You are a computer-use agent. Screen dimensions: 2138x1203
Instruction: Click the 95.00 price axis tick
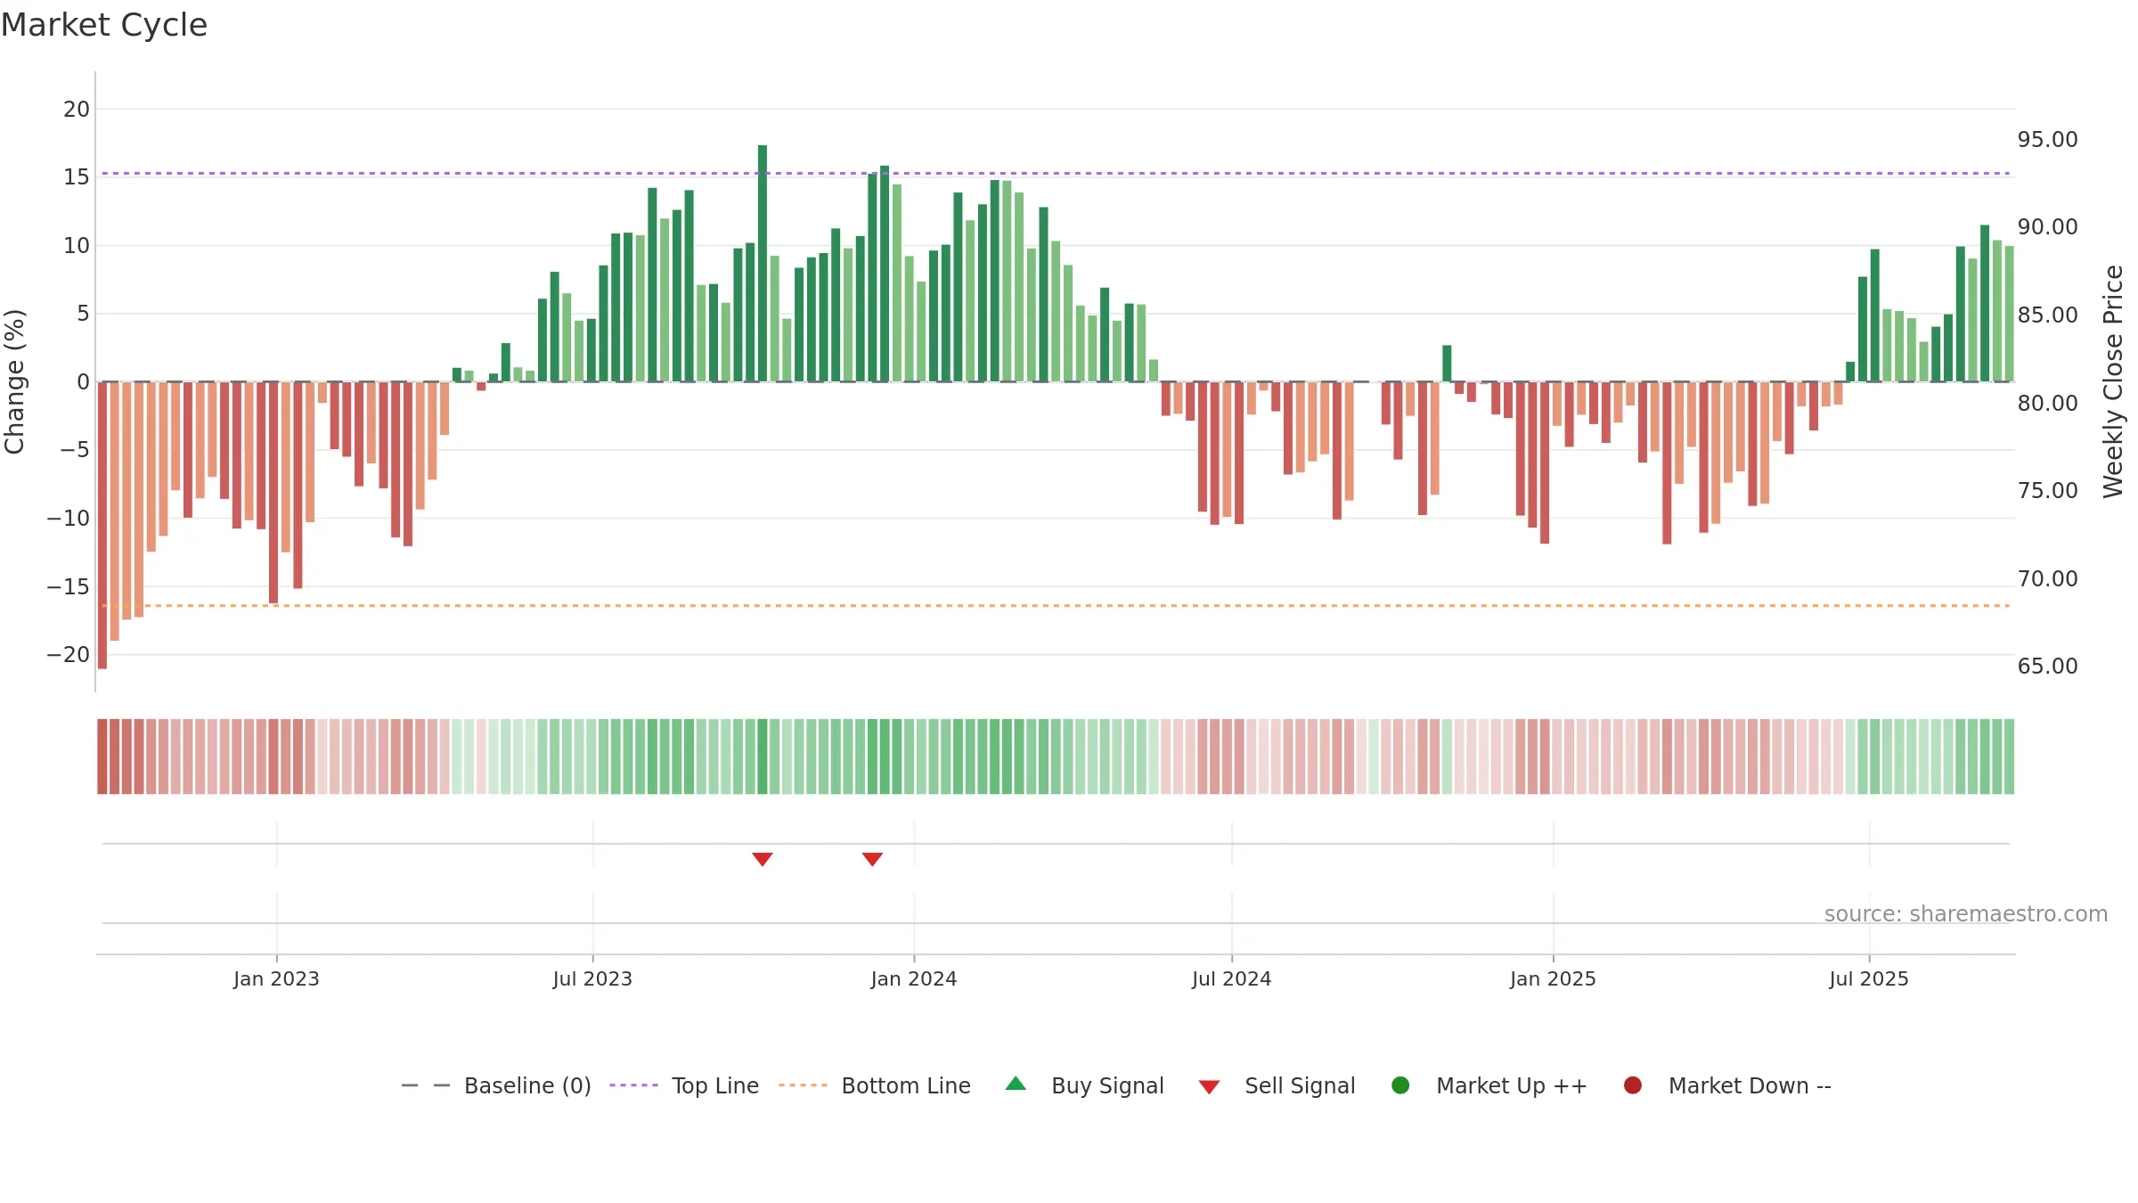point(2047,139)
